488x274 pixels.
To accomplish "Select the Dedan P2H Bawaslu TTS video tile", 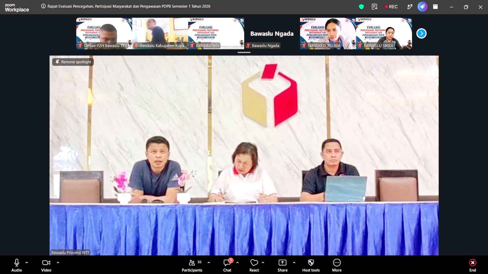I will point(104,33).
